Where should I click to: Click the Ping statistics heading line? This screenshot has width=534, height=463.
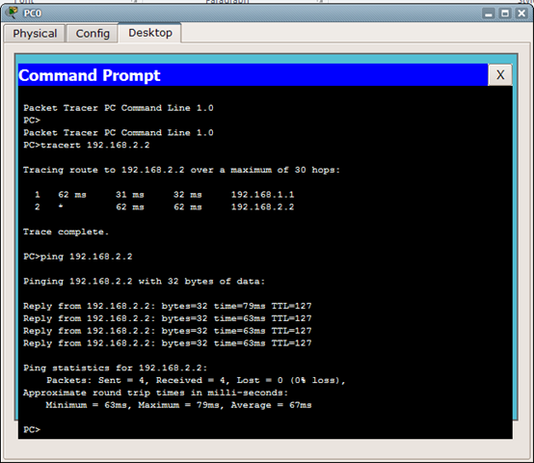coord(115,368)
